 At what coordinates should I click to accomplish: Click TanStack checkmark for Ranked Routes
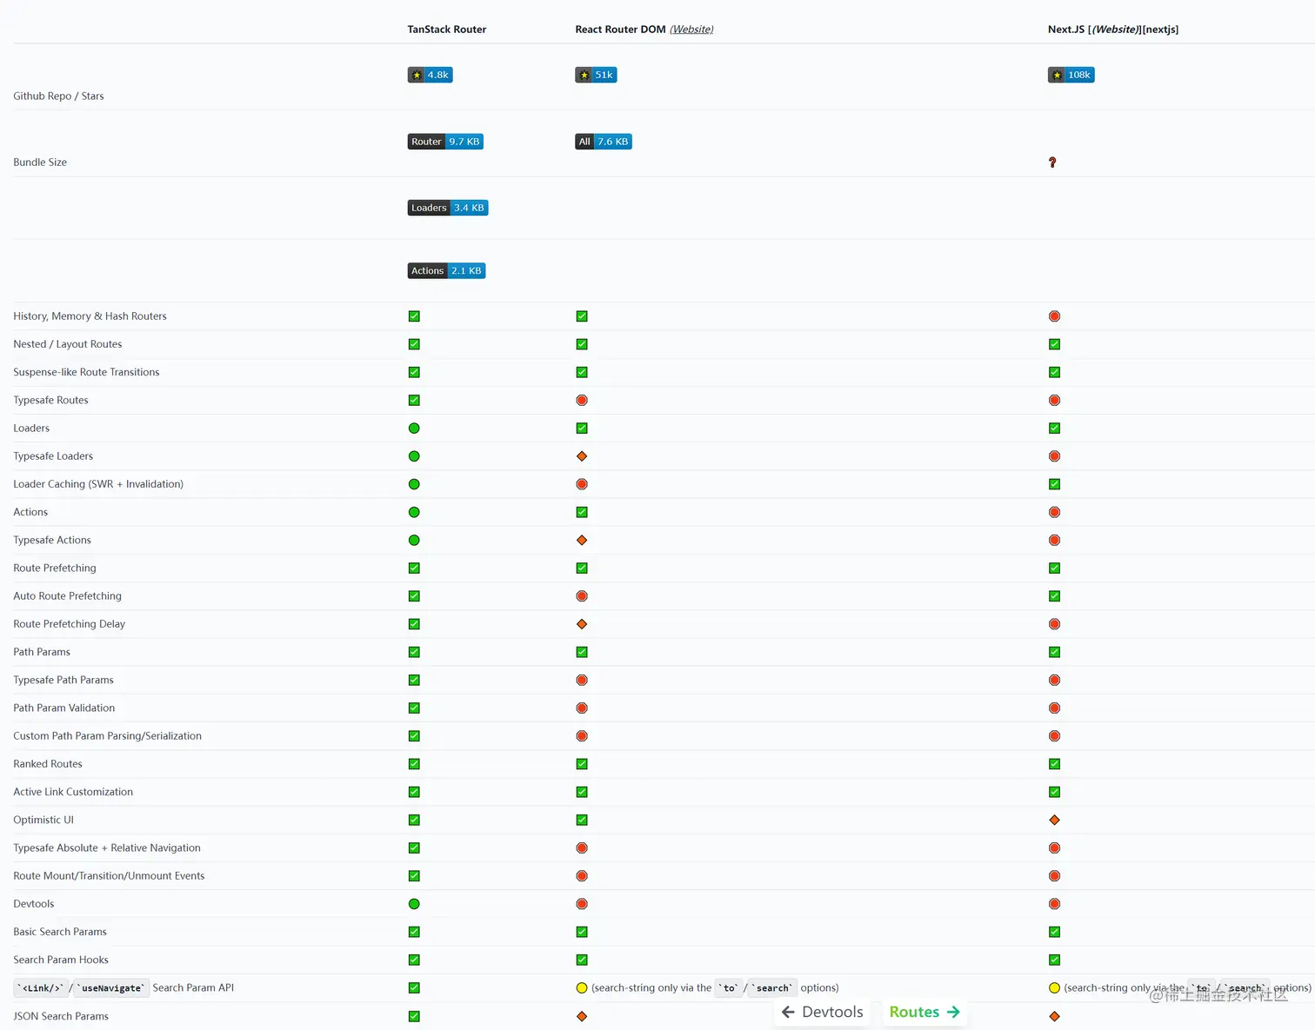[x=414, y=764]
